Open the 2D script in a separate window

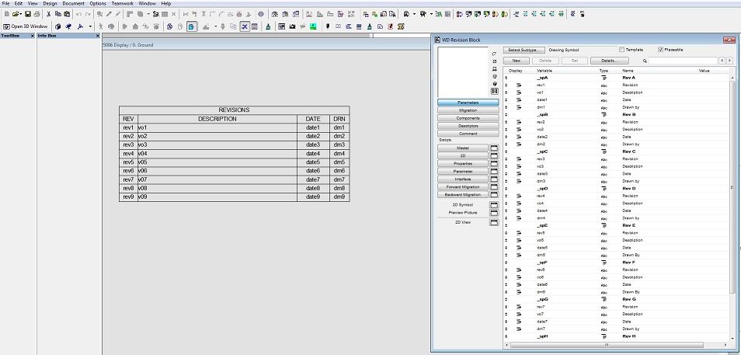pos(494,155)
